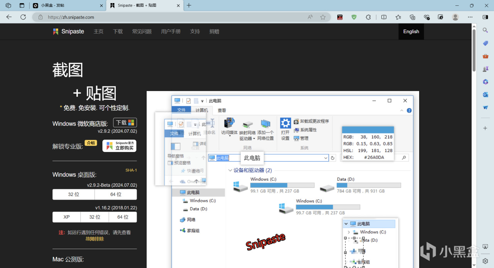Image resolution: width=494 pixels, height=268 pixels.
Task: Open the 故障排除 link
Action: [95, 239]
